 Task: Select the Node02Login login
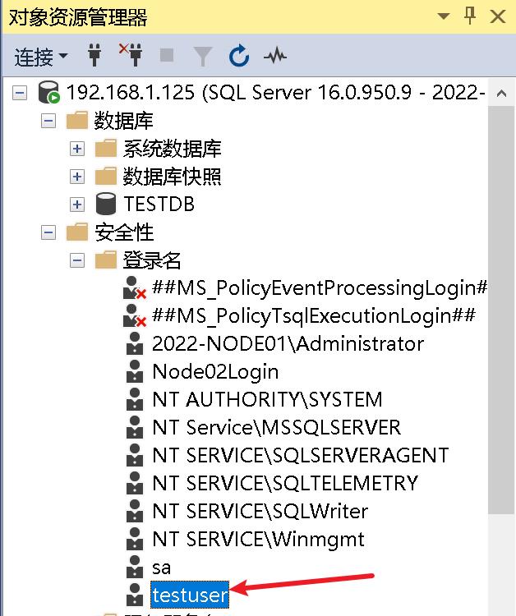[215, 372]
